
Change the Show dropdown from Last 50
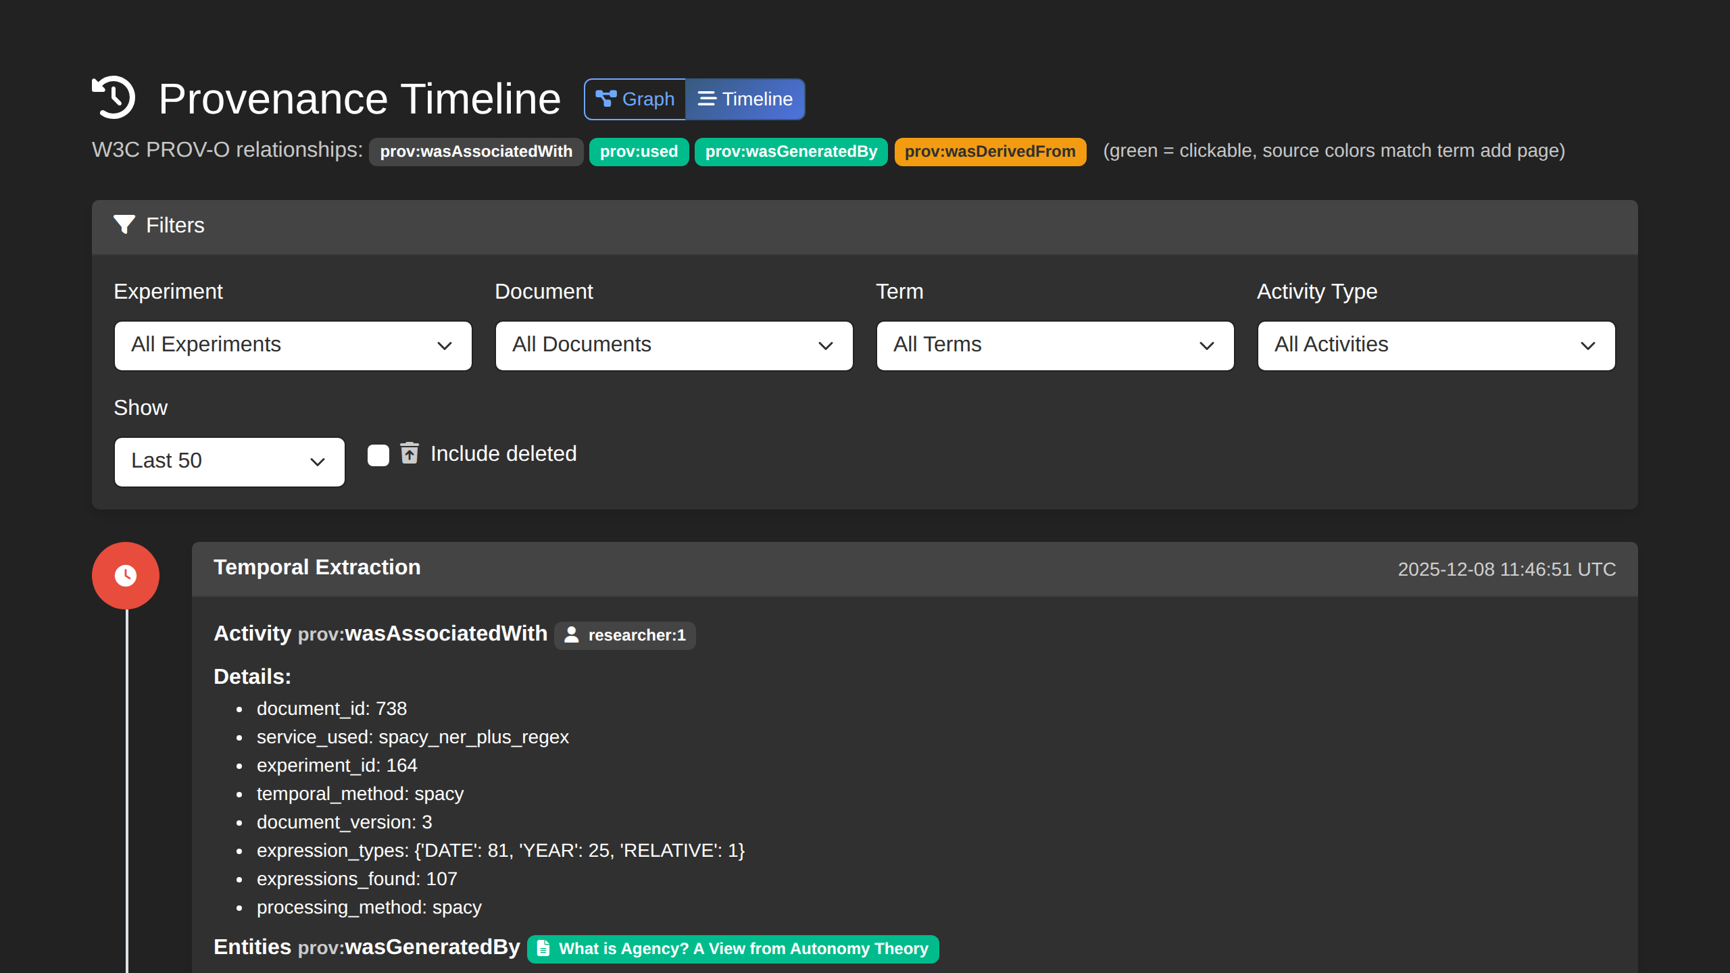[x=229, y=461]
